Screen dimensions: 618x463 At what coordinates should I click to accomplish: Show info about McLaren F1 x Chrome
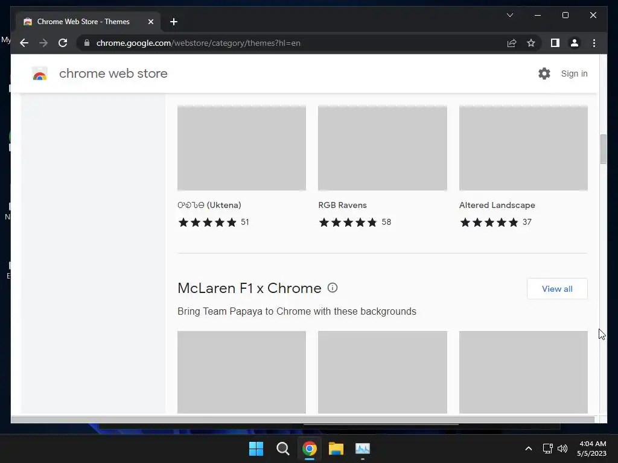333,288
